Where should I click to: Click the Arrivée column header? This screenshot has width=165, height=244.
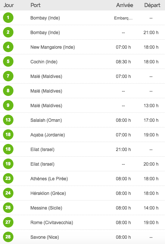pos(125,5)
